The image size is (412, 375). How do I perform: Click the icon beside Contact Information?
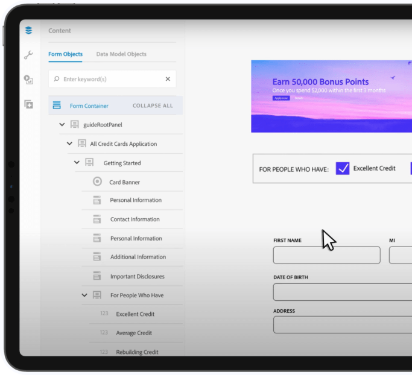[x=97, y=219]
